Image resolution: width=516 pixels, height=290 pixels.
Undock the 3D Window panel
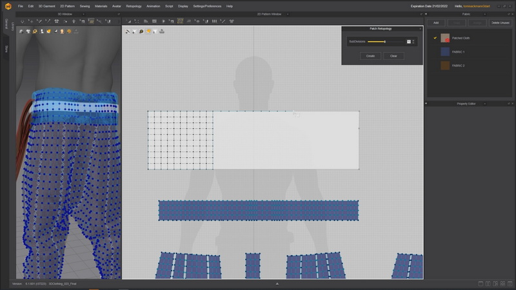tap(119, 14)
